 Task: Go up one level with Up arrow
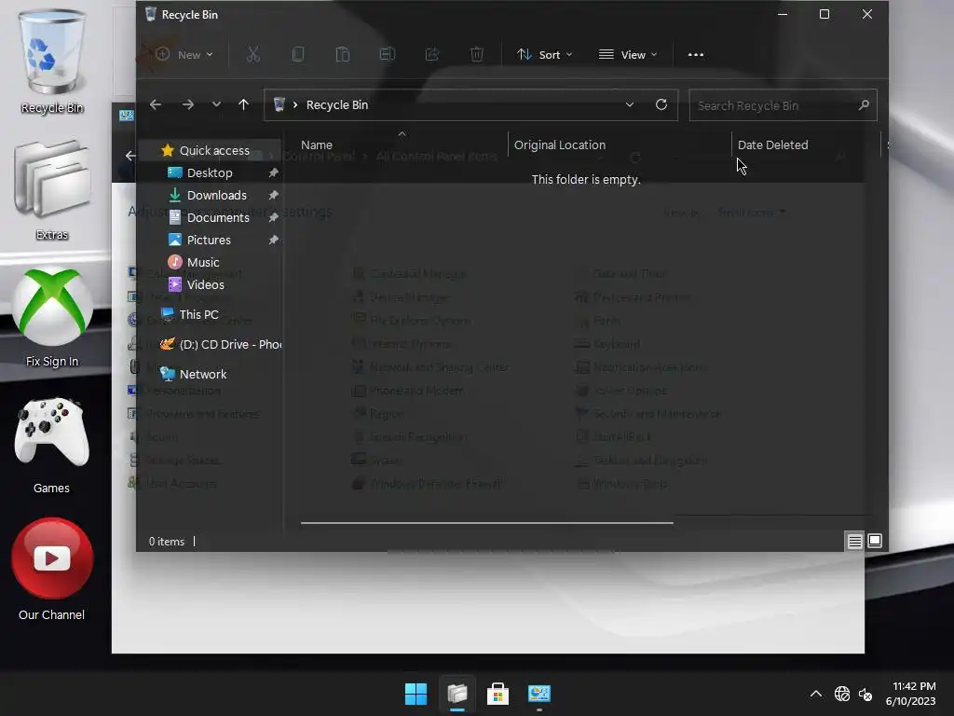tap(243, 104)
